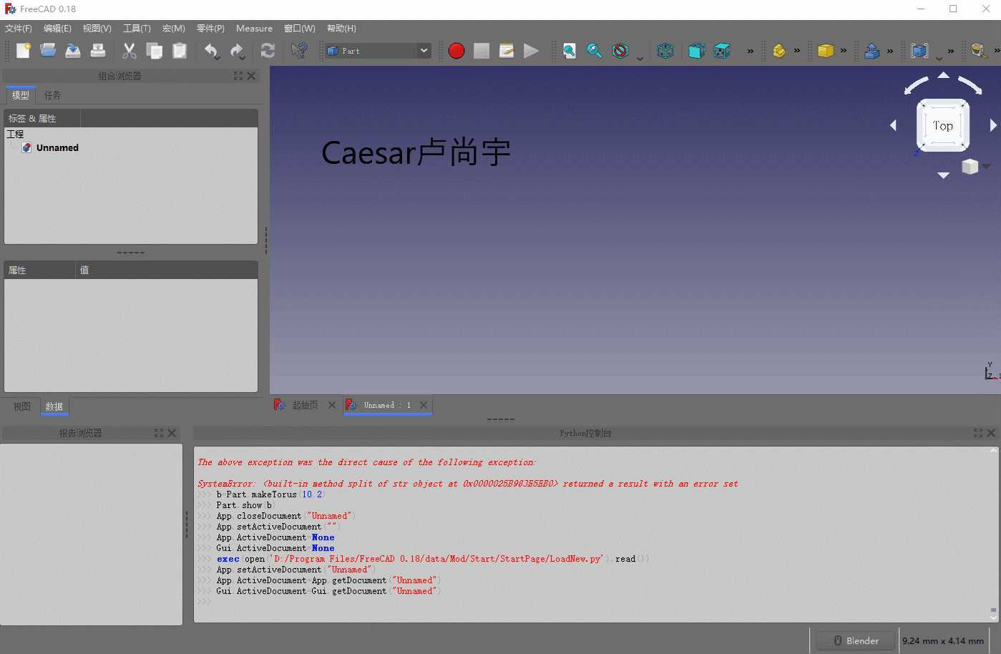
Task: Expand overflow chevron after the yellow box icon
Action: 843,51
